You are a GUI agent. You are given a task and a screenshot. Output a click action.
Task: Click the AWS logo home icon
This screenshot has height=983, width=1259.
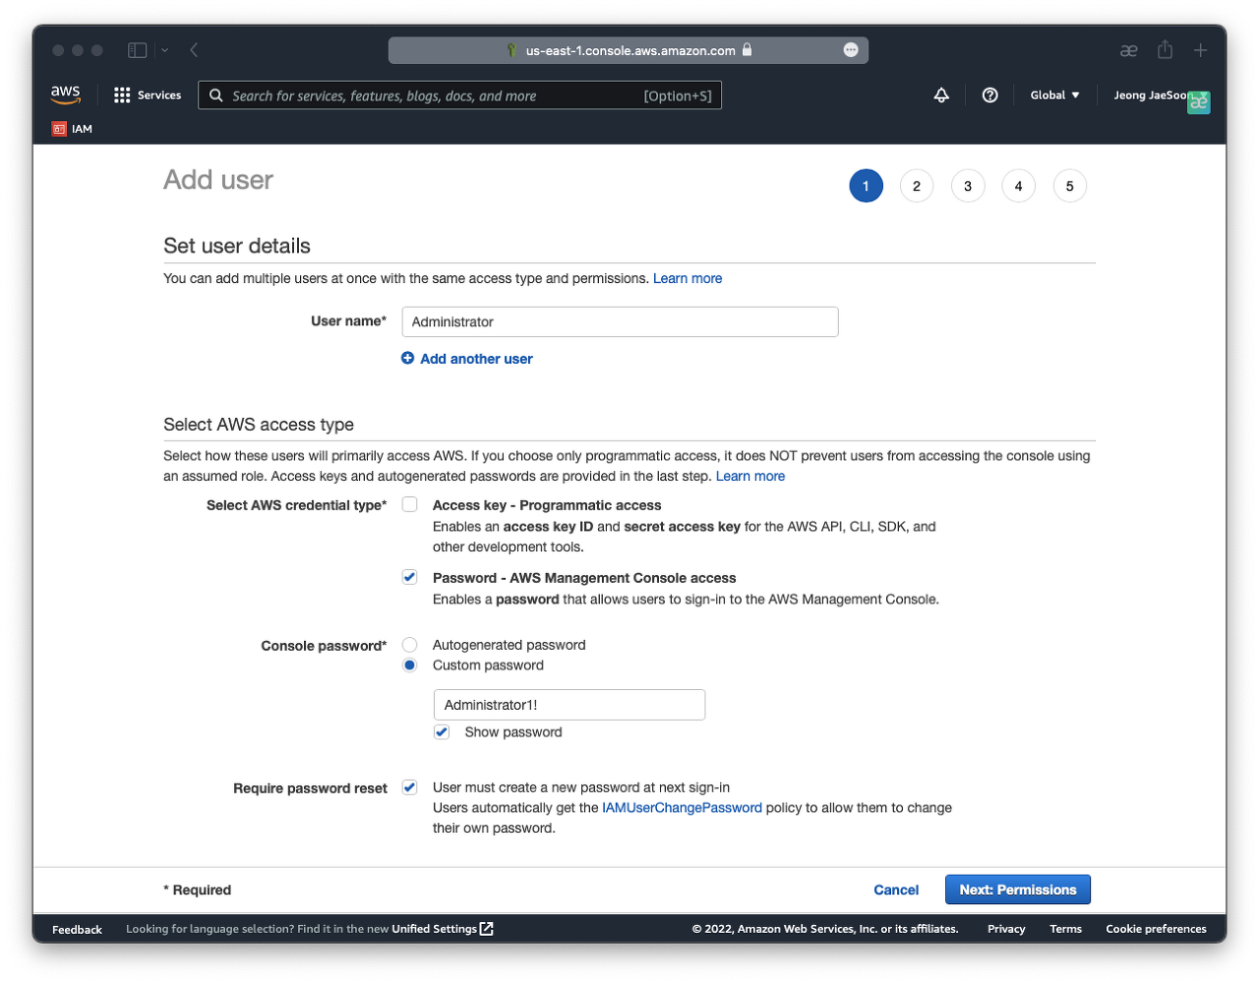click(x=66, y=94)
